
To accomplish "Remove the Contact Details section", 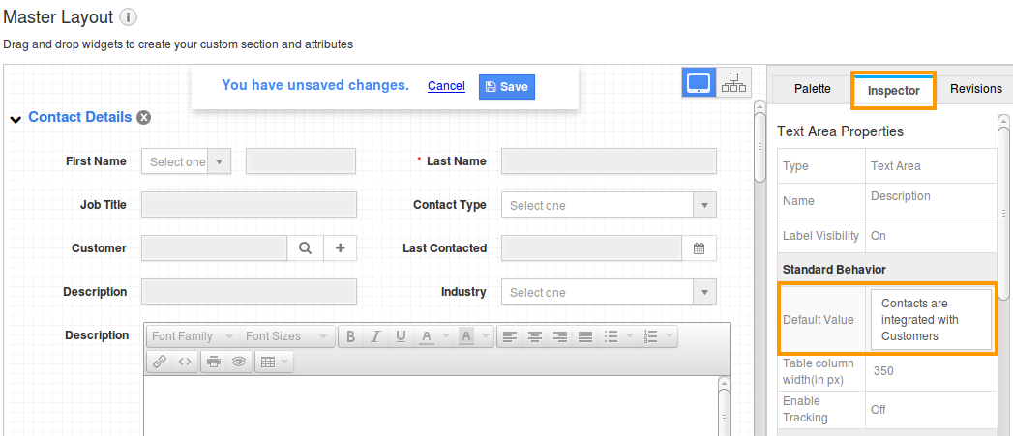I will (143, 117).
